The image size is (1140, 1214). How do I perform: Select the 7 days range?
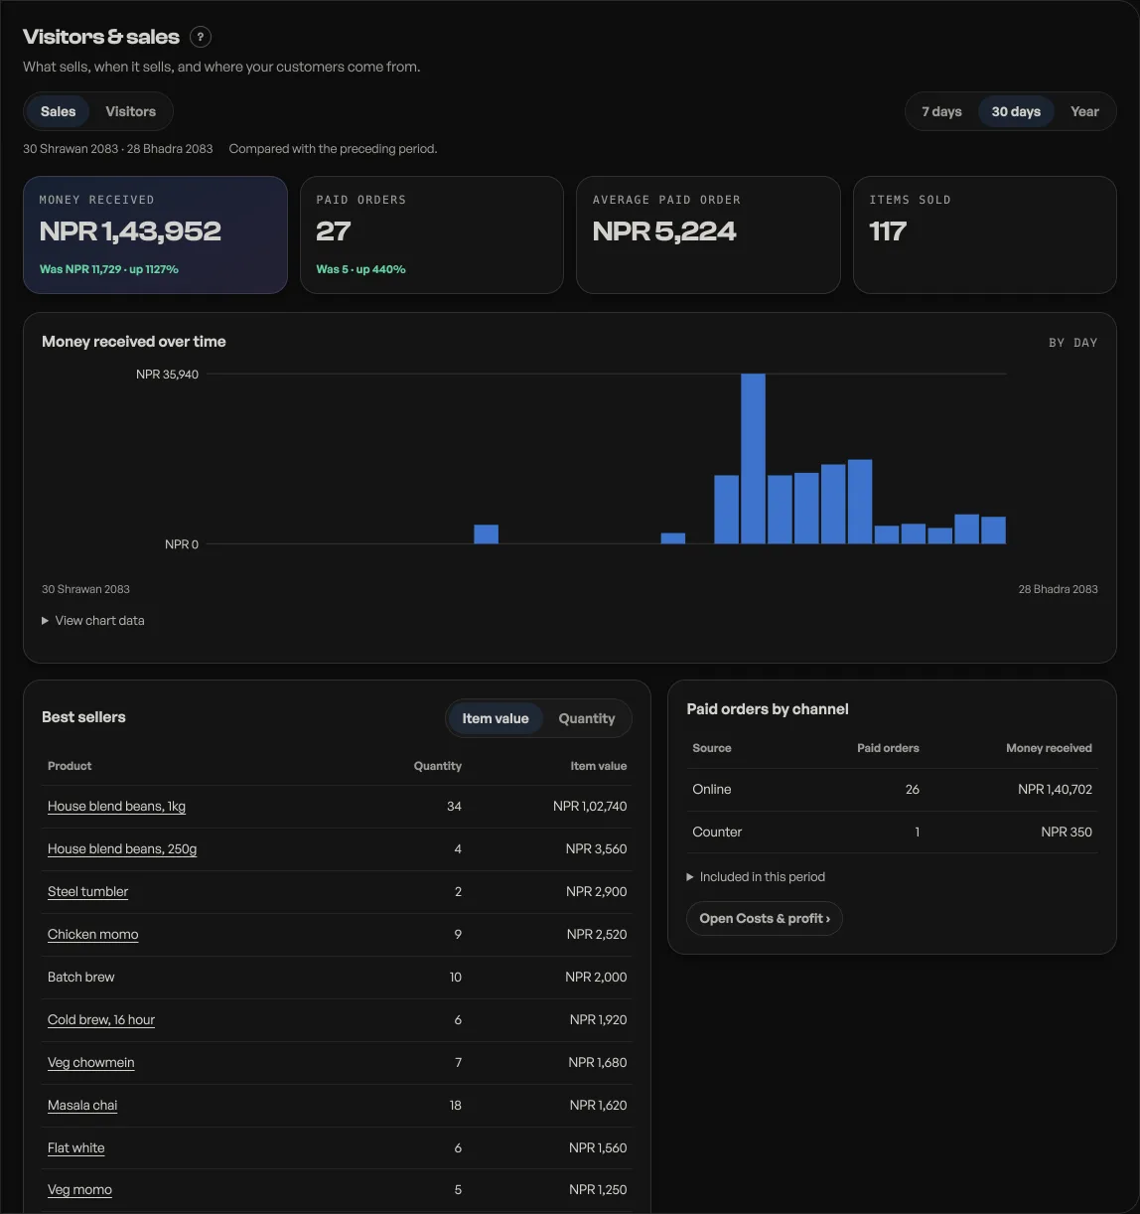(941, 111)
